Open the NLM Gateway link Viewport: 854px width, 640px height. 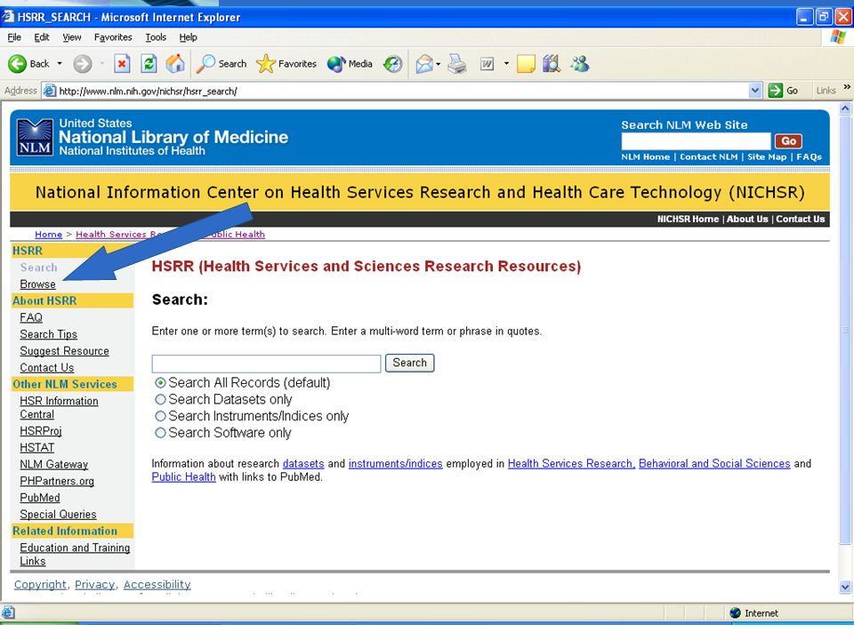[54, 464]
